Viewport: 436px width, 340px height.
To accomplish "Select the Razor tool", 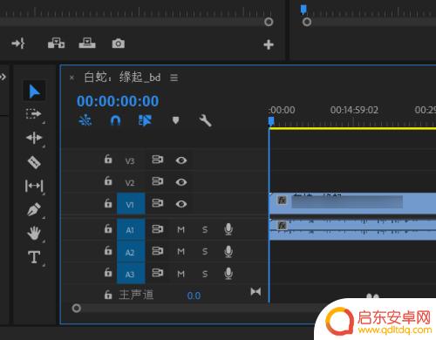I will click(x=34, y=162).
